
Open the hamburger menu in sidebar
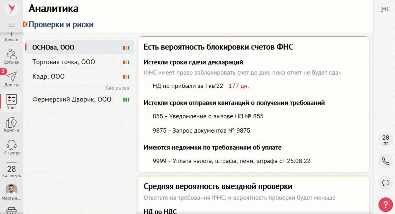click(12, 25)
